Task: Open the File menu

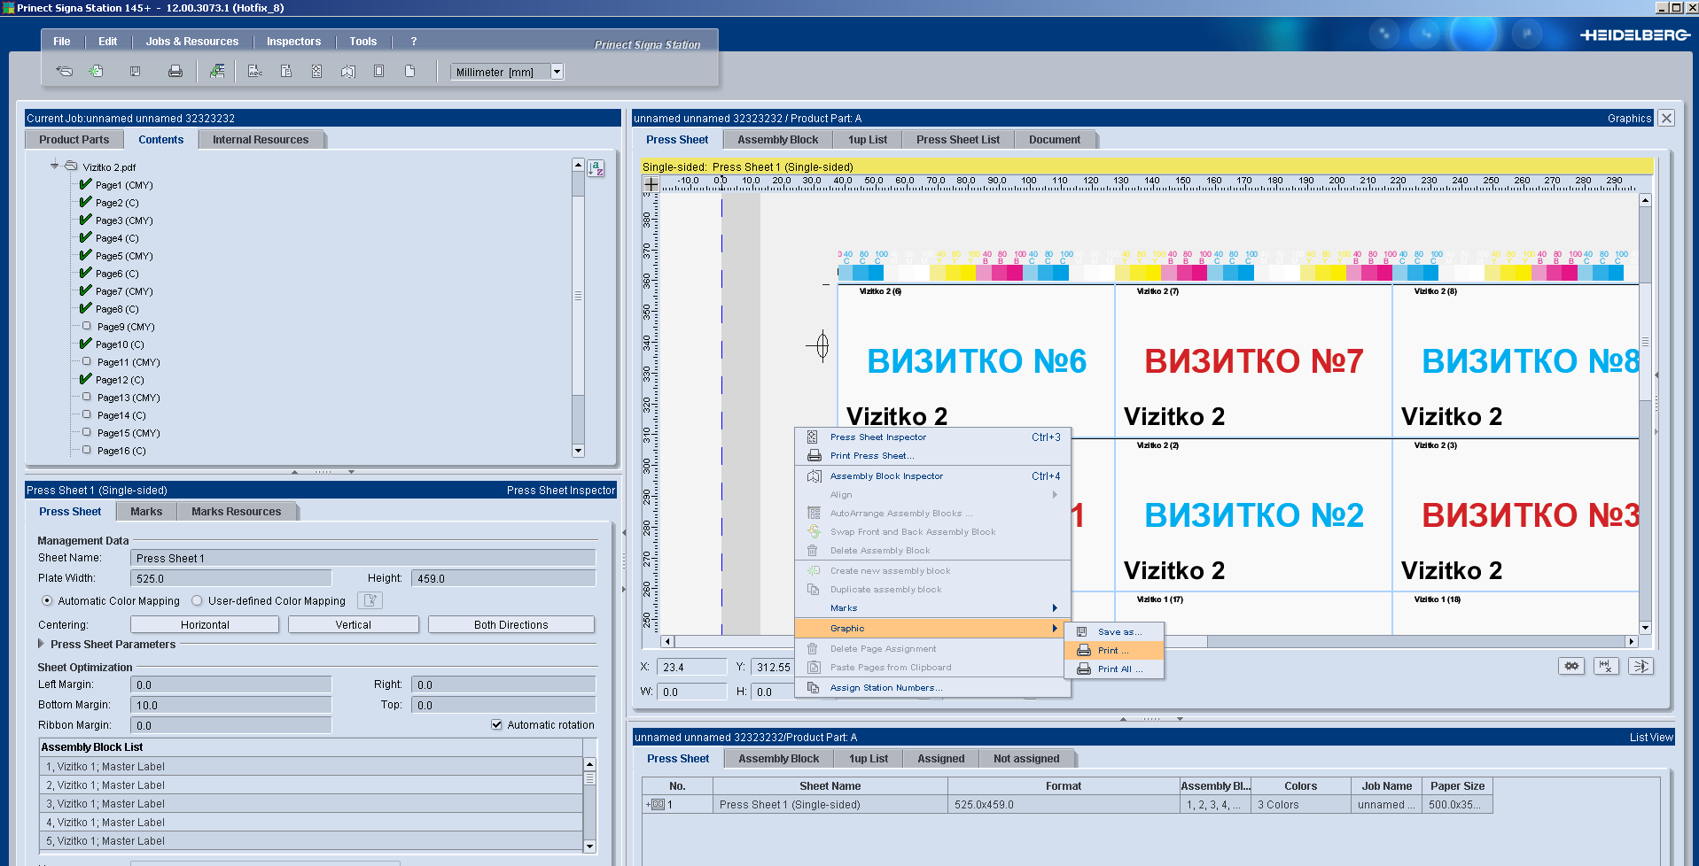Action: (62, 42)
